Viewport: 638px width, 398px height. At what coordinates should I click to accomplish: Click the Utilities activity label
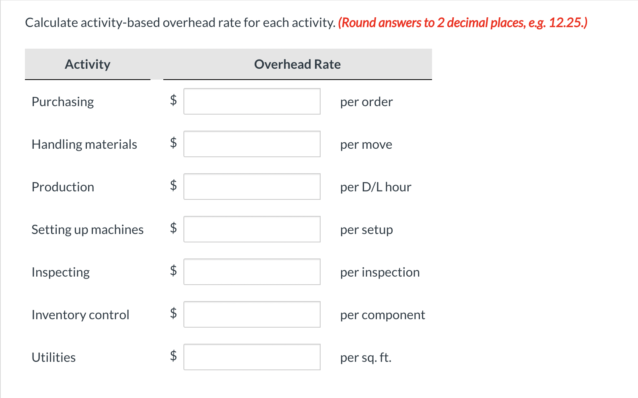(x=54, y=357)
